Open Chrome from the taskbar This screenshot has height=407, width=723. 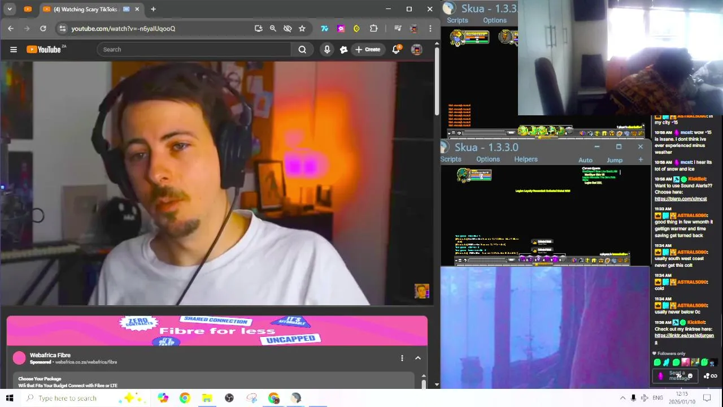pyautogui.click(x=185, y=398)
